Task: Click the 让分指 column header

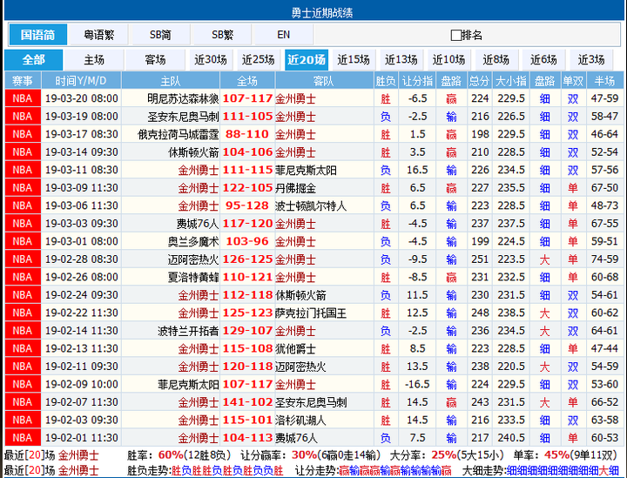Action: 417,81
